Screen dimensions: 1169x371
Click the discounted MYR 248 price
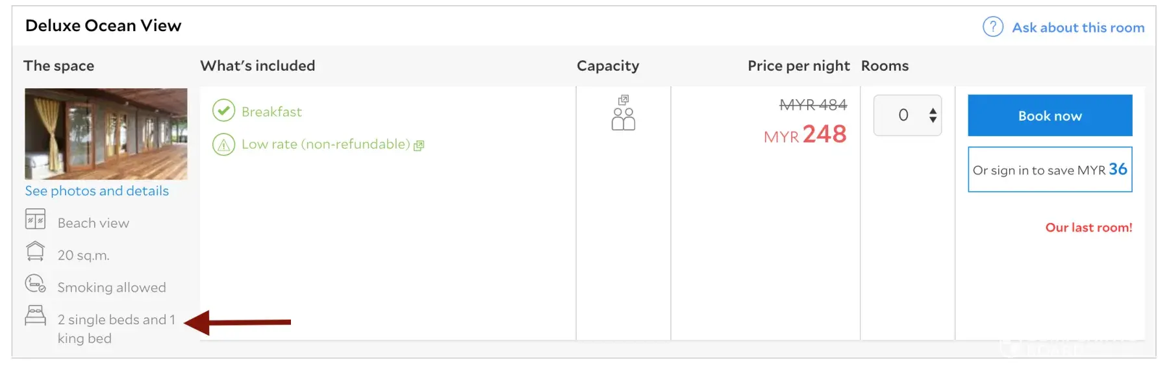pos(805,134)
